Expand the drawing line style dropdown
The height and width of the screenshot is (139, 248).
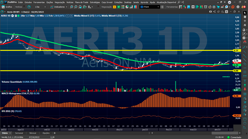247,47
